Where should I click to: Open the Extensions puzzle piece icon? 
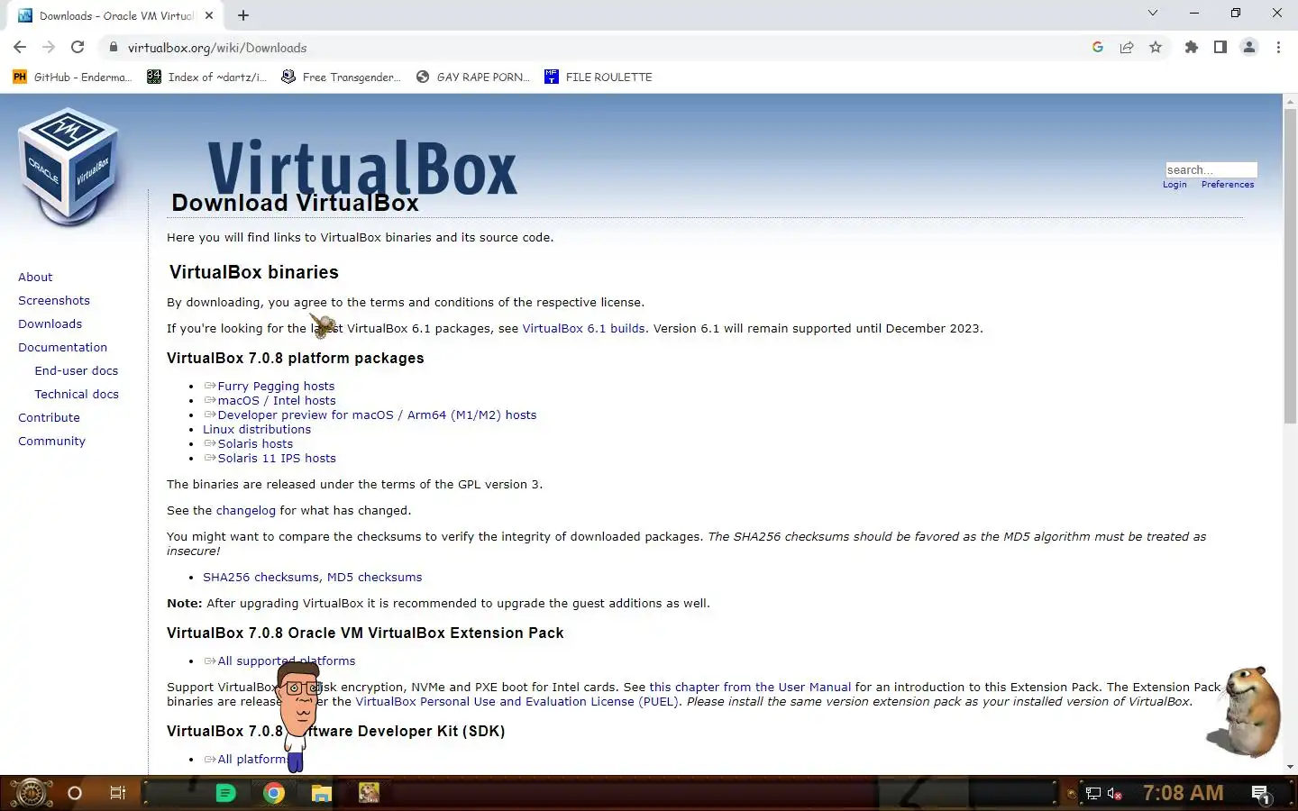[x=1192, y=48]
